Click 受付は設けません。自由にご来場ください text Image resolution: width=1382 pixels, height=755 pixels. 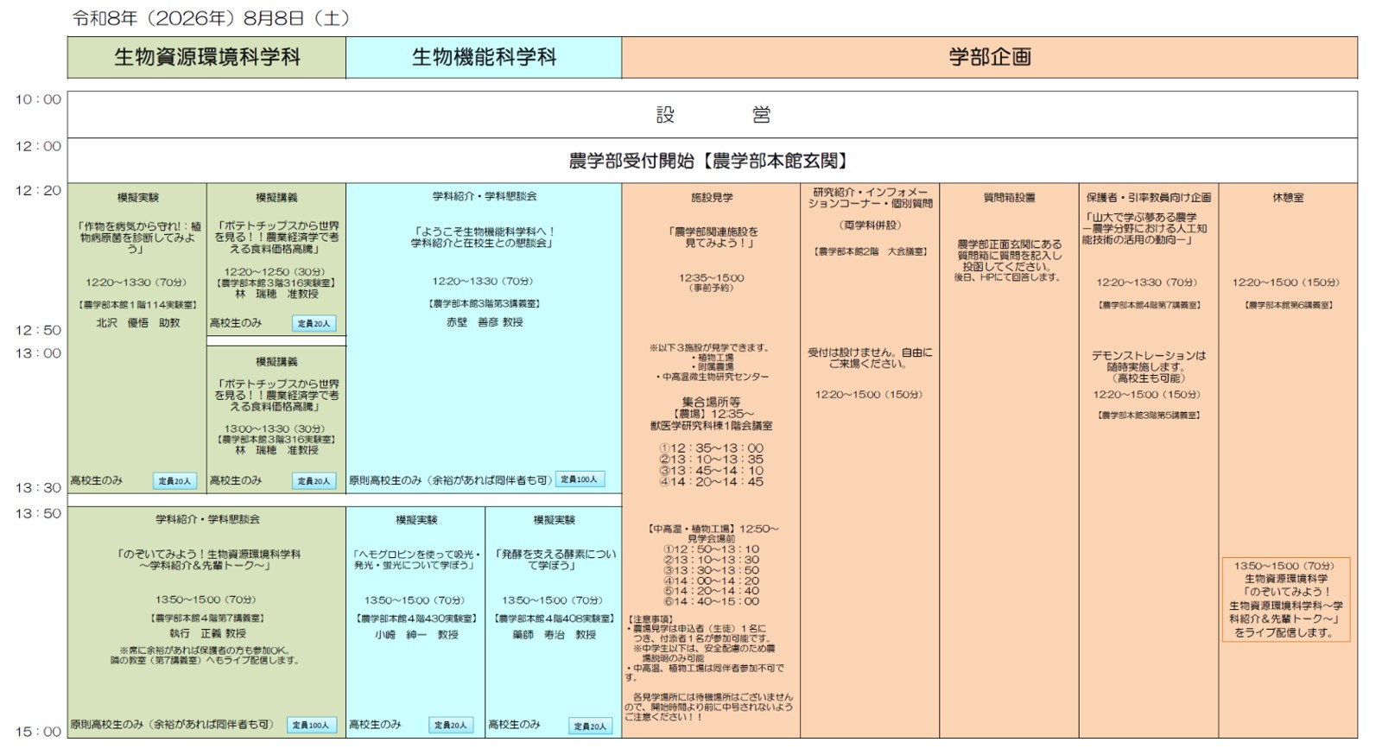tap(870, 358)
